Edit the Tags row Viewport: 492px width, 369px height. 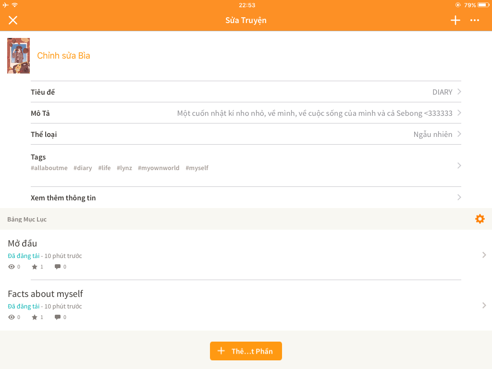459,165
